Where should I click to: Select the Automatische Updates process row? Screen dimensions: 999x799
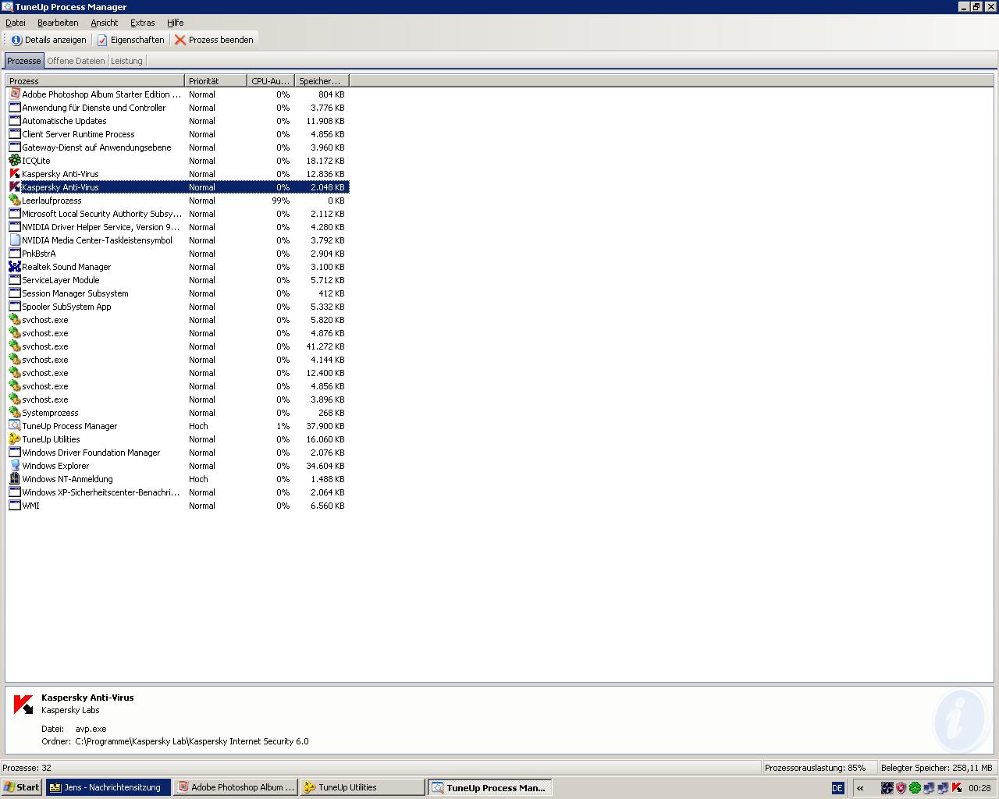pos(178,121)
